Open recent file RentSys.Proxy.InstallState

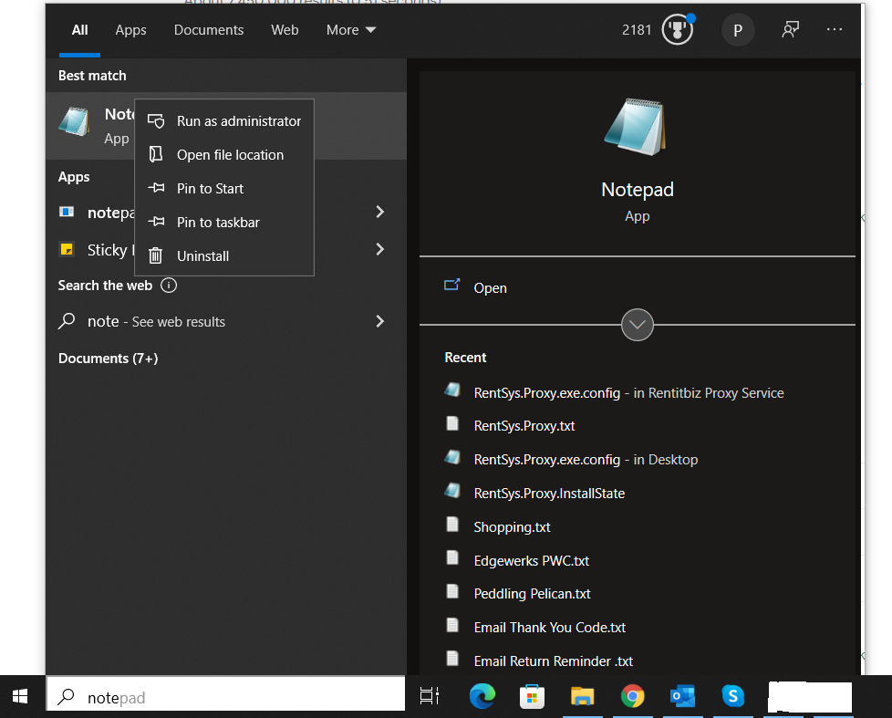click(x=549, y=494)
